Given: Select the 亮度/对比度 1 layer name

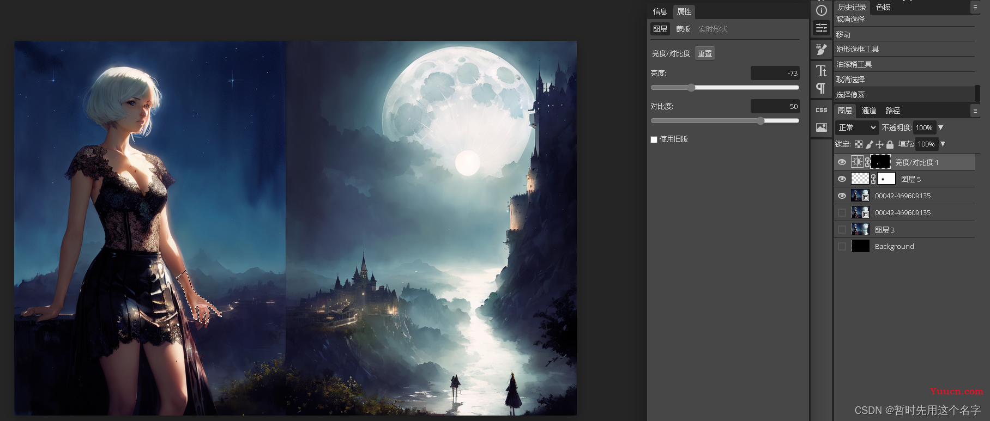Looking at the screenshot, I should pyautogui.click(x=916, y=162).
